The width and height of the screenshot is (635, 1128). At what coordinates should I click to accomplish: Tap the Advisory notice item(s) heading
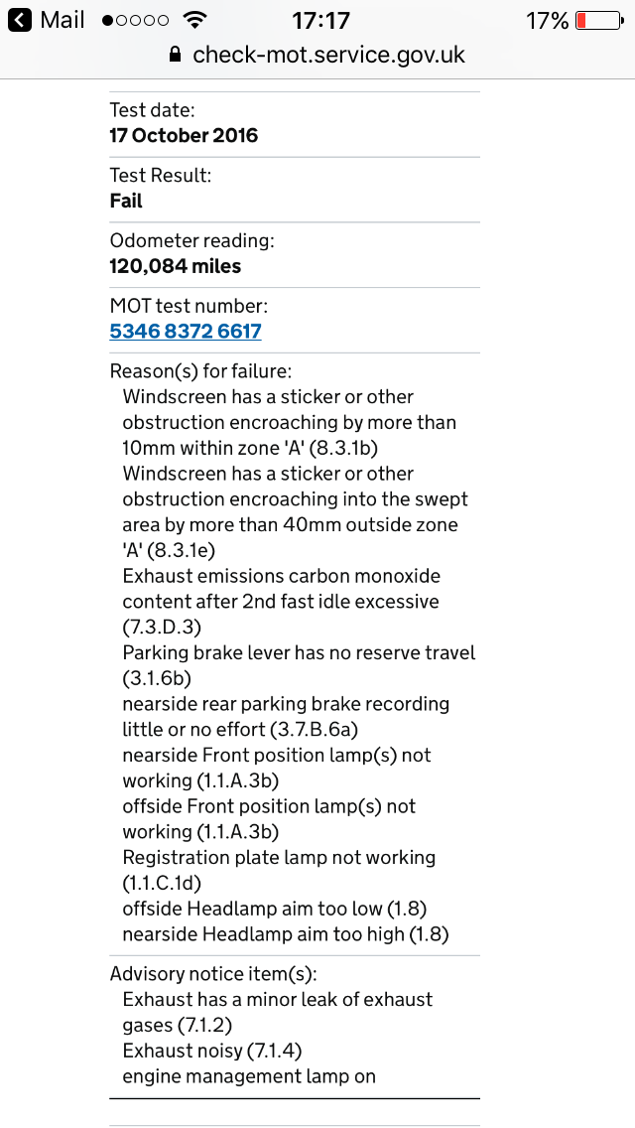(x=213, y=974)
